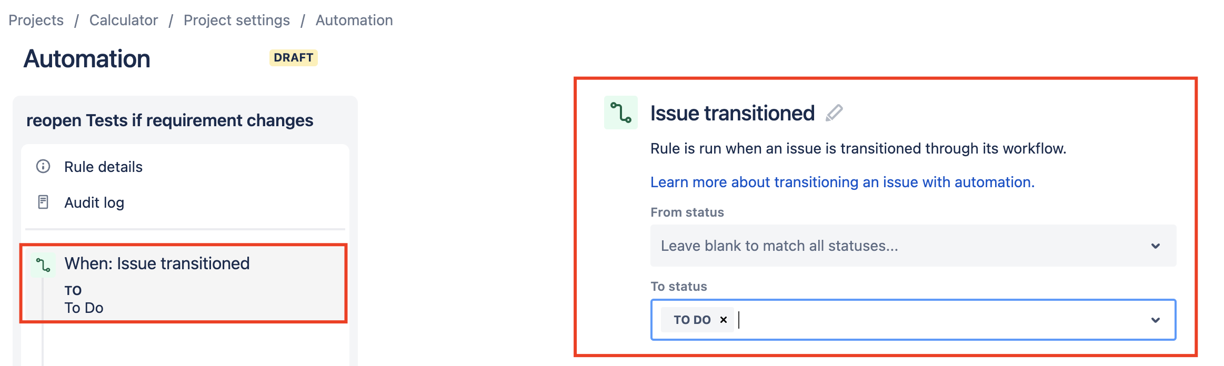The image size is (1224, 366).
Task: Expand the To status dropdown chevron
Action: (x=1156, y=320)
